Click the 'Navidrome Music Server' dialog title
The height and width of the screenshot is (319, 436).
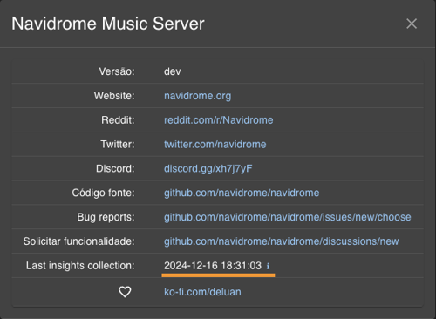point(108,24)
